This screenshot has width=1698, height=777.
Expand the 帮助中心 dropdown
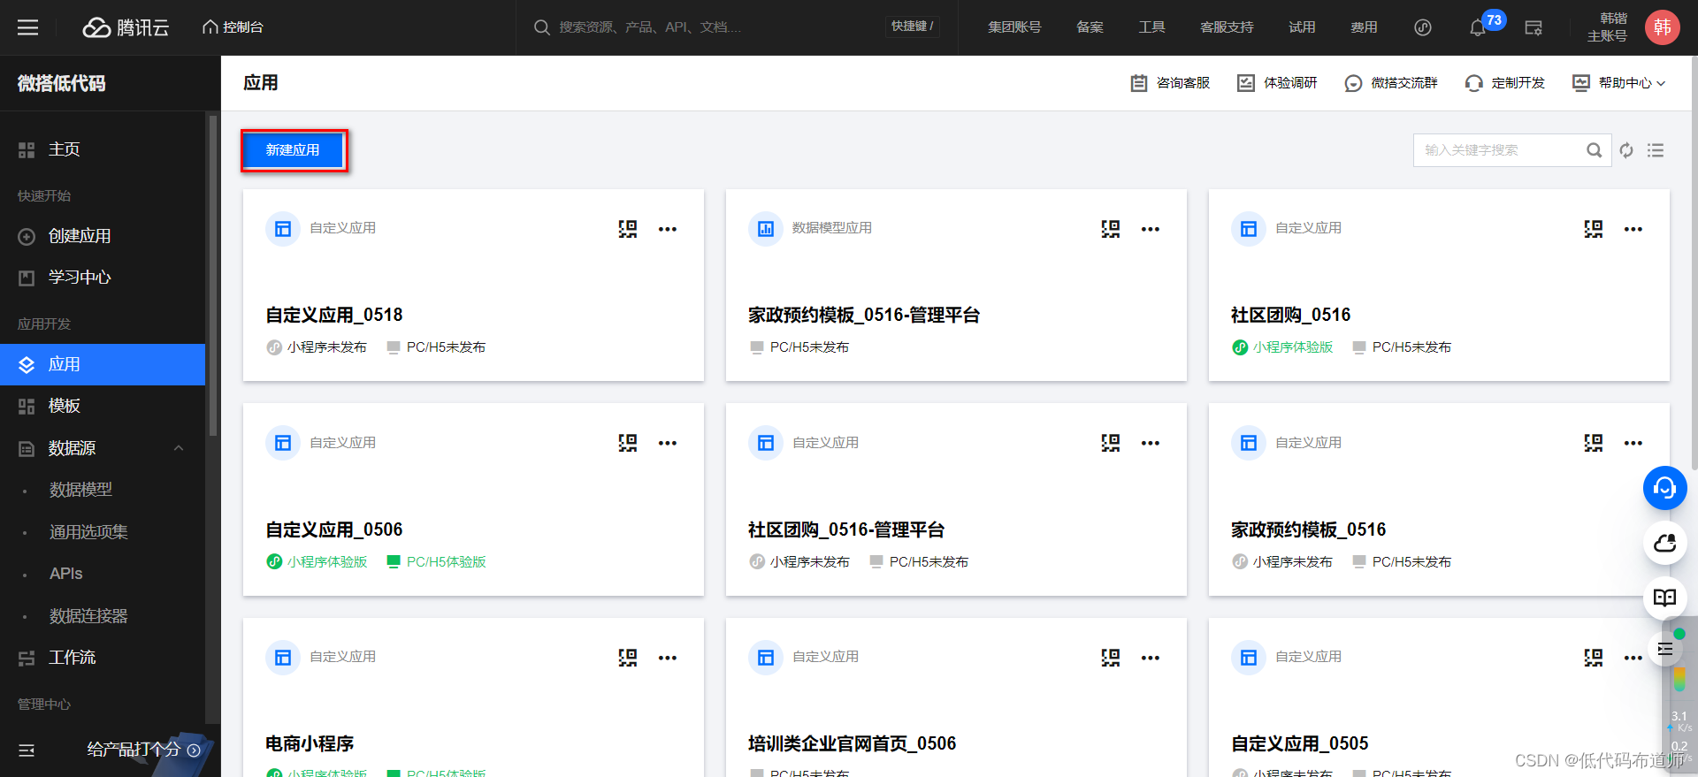coord(1619,83)
